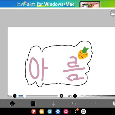
Task: Decrease opacity with minus button beside 92%
Action: coord(75,96)
